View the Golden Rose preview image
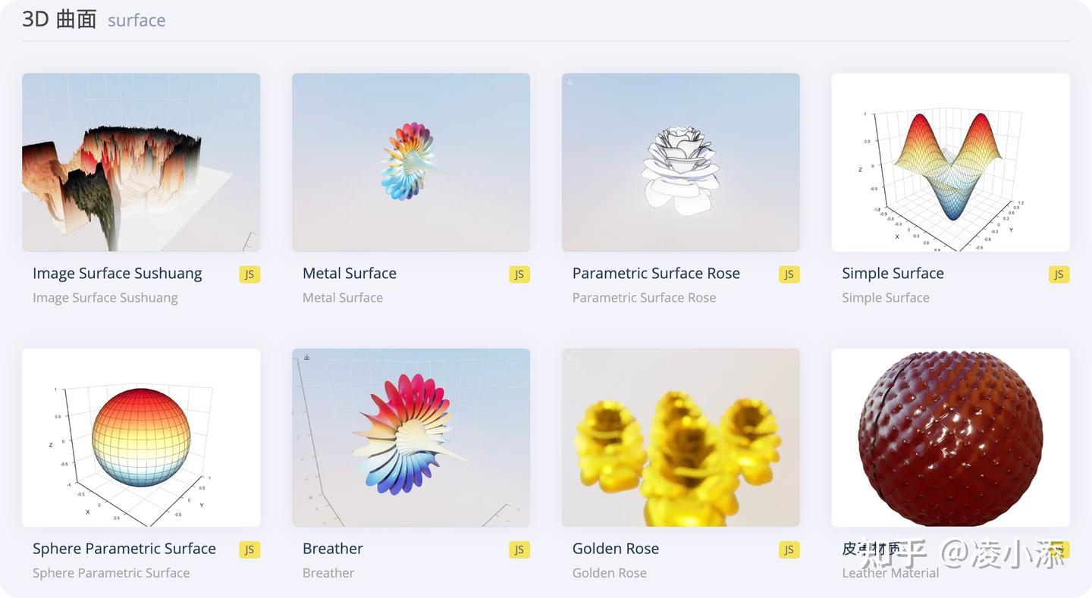Image resolution: width=1092 pixels, height=598 pixels. (x=681, y=437)
